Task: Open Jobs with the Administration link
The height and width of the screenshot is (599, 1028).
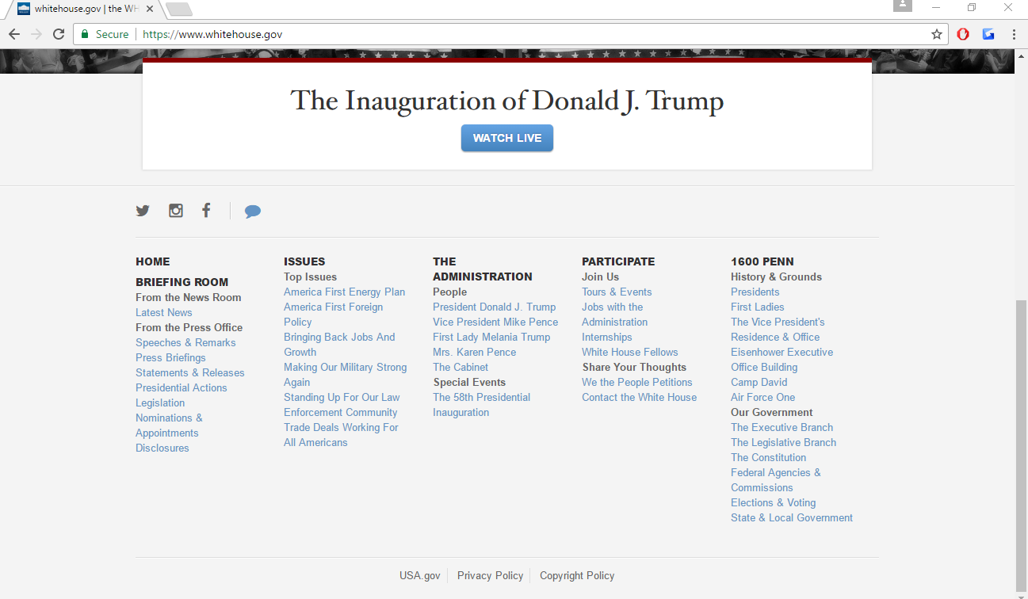Action: 615,315
